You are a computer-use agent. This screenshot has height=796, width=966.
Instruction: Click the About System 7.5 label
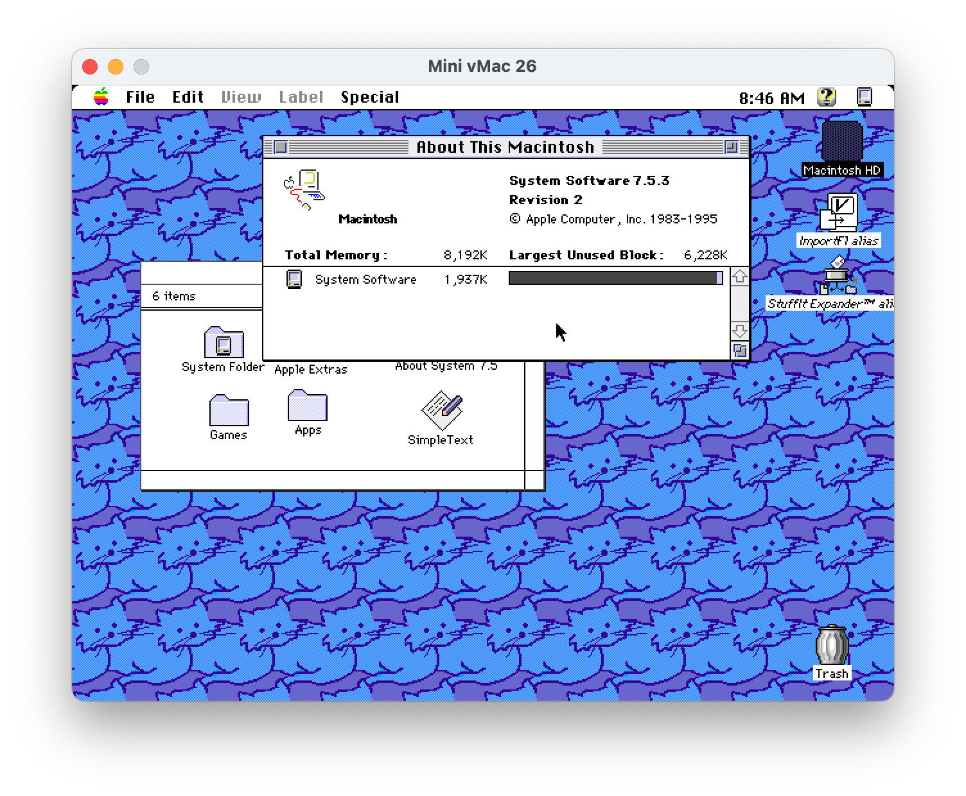pos(446,366)
